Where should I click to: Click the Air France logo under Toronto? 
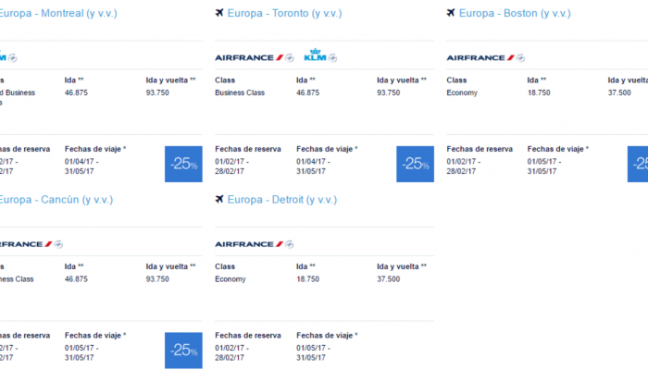click(249, 57)
